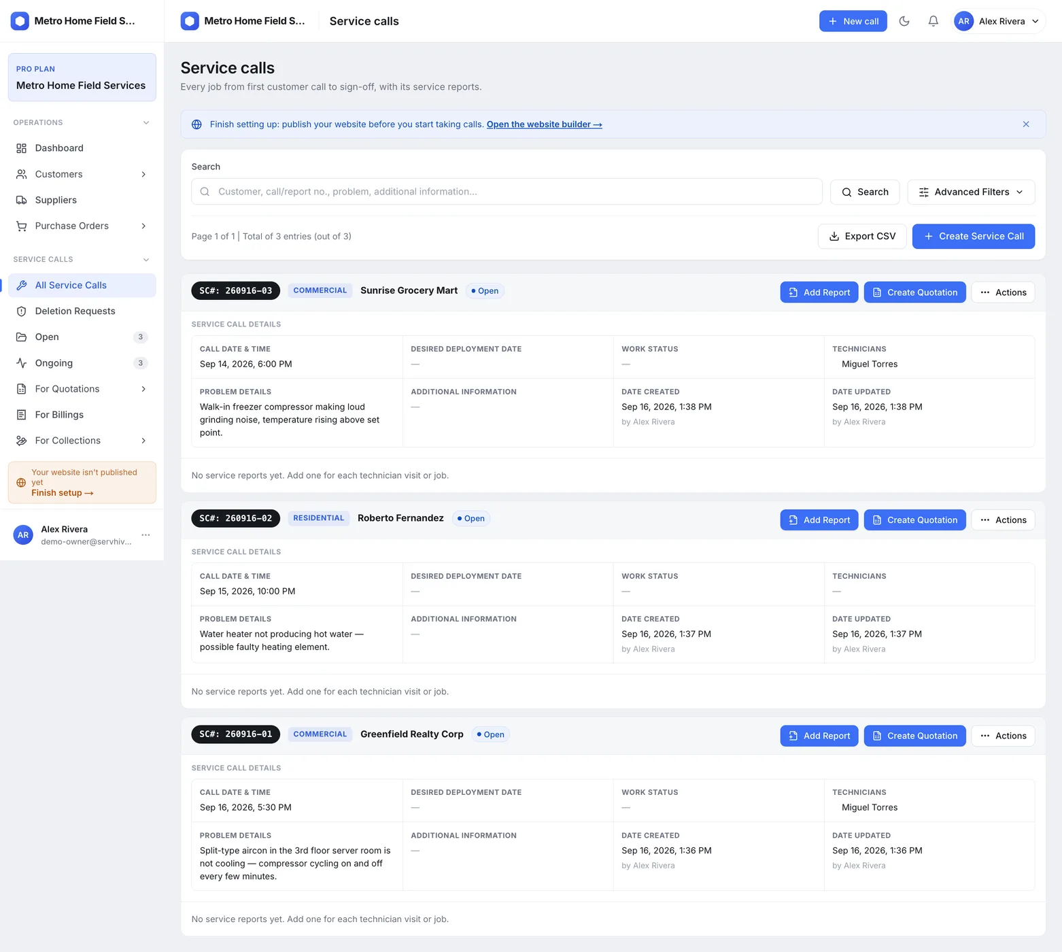The height and width of the screenshot is (952, 1062).
Task: Open the three-dot menu beside Alex Rivera in sidebar
Action: click(x=145, y=535)
